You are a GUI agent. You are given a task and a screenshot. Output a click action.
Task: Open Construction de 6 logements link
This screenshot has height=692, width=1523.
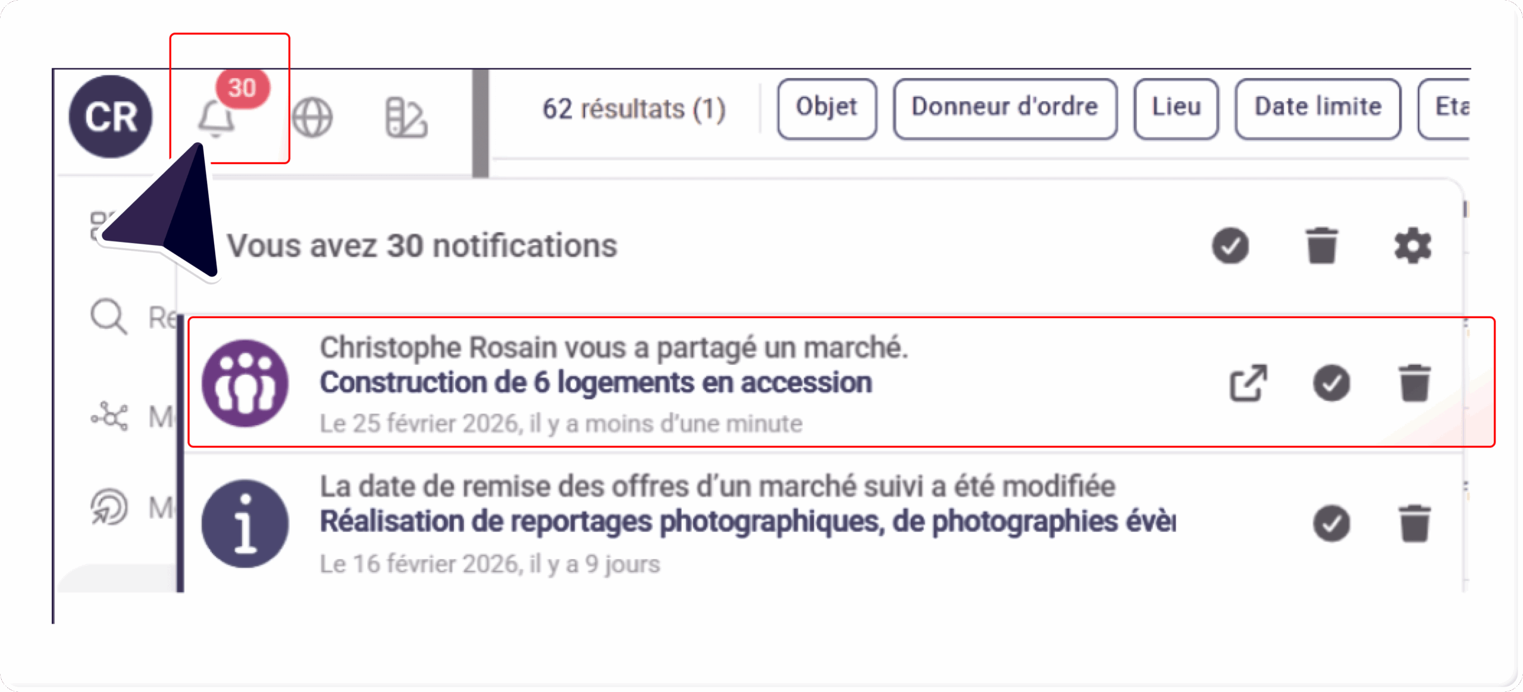[x=596, y=382]
